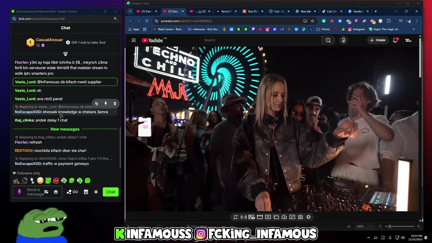
Task: Click the purple microphone in Kick chat input
Action: coord(19,192)
